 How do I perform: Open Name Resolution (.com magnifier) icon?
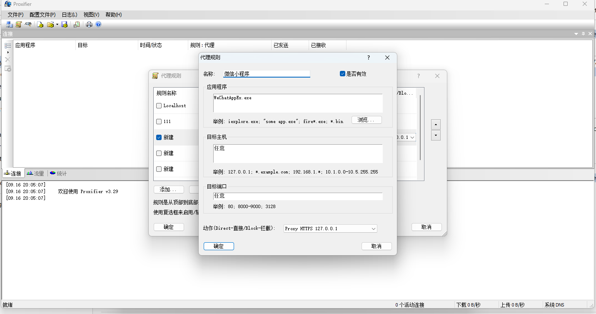click(x=28, y=25)
